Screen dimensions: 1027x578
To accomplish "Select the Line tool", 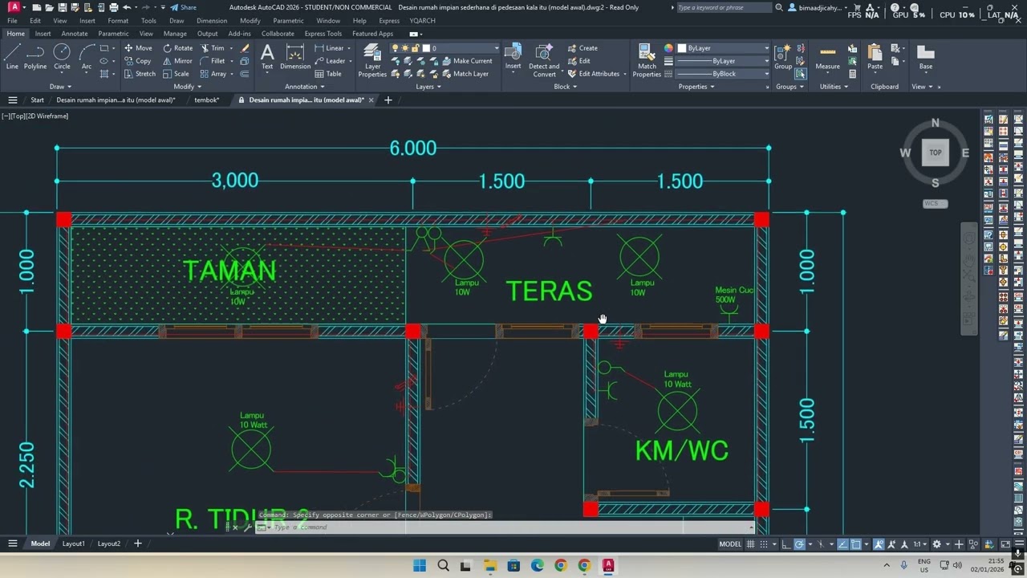I will pos(12,56).
